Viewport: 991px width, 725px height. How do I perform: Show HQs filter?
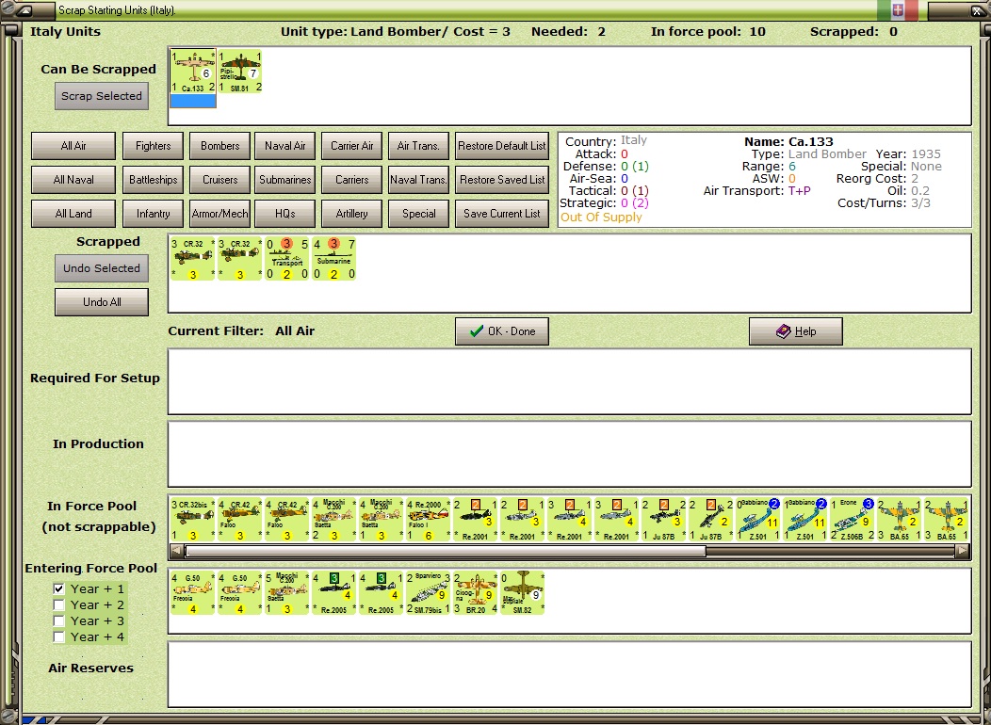[285, 214]
